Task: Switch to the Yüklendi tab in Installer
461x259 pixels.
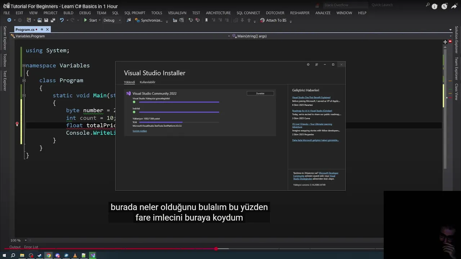Action: tap(129, 82)
